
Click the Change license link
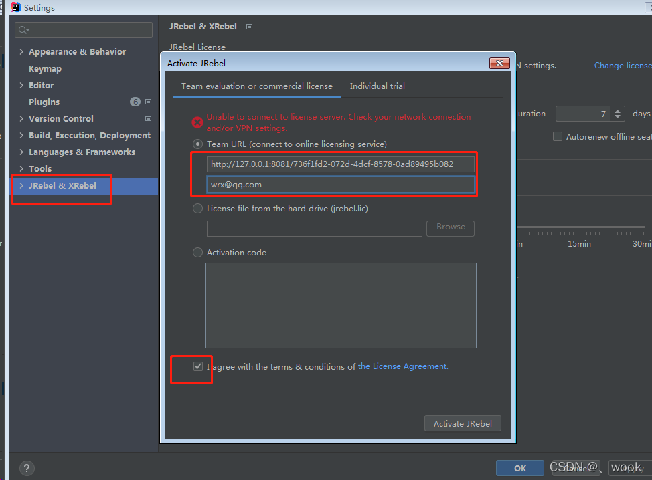pyautogui.click(x=623, y=66)
